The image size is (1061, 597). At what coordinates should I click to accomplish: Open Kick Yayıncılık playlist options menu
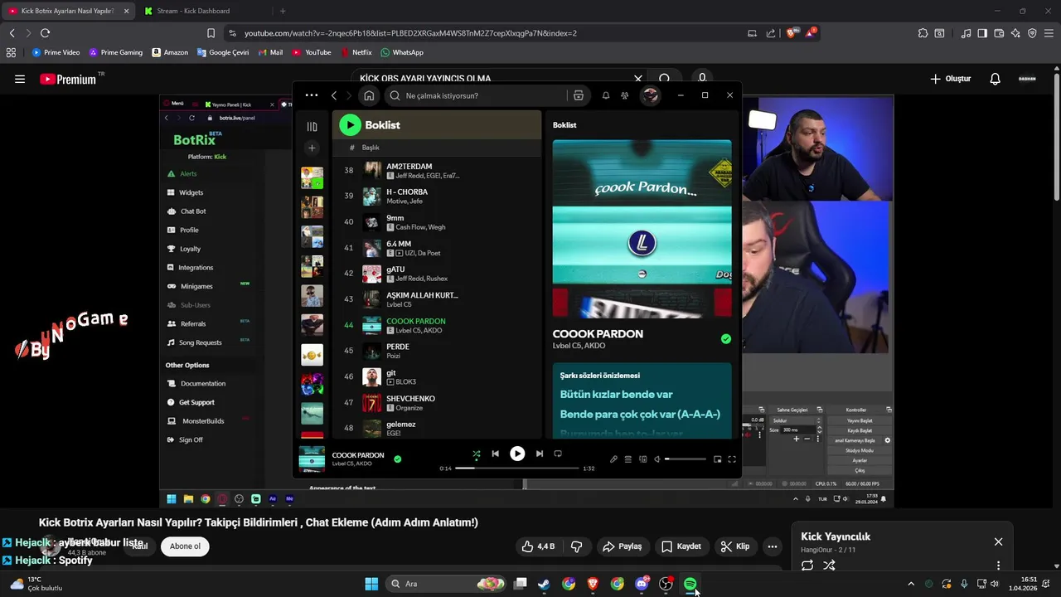tap(998, 565)
